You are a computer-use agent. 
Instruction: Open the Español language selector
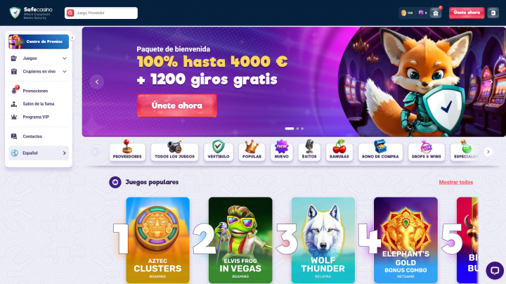coord(39,153)
